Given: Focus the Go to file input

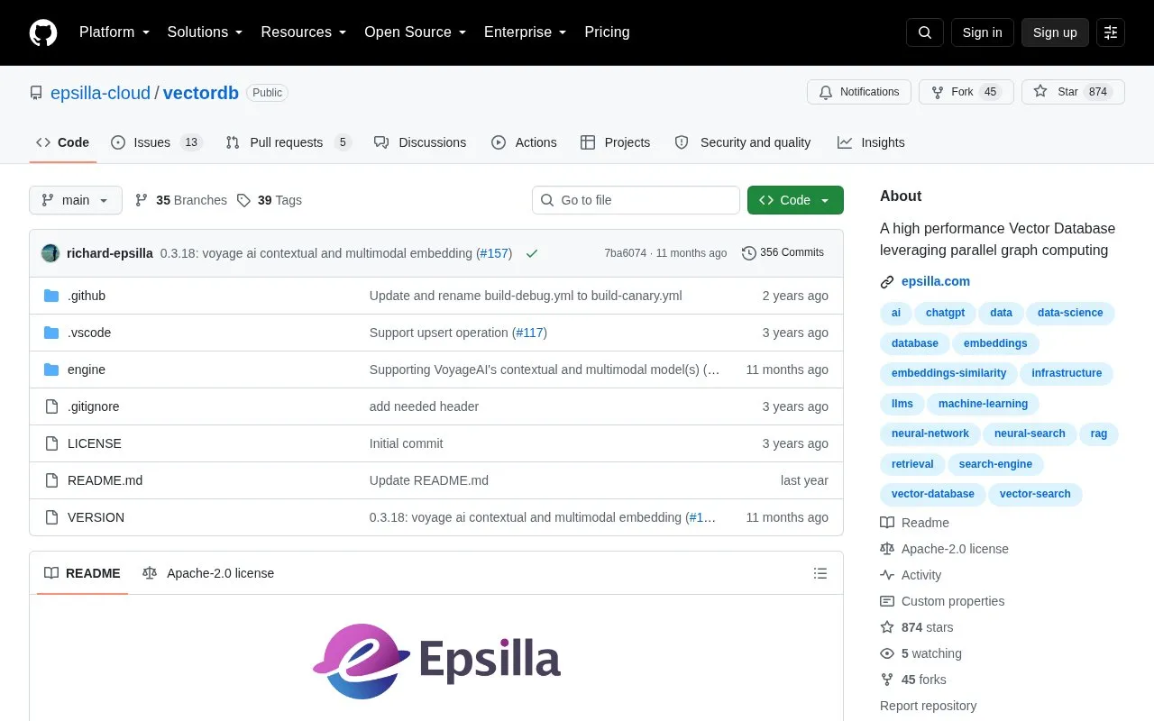Looking at the screenshot, I should 636,200.
